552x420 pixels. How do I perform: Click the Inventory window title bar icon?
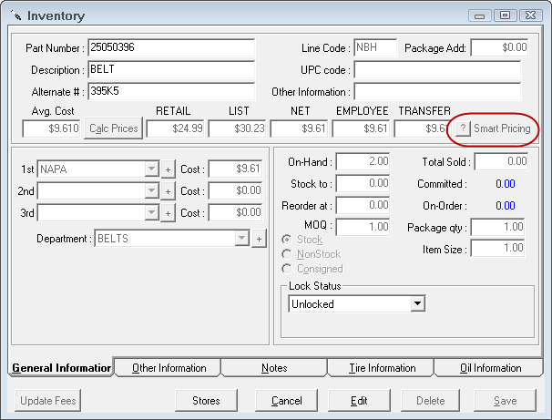pyautogui.click(x=15, y=15)
